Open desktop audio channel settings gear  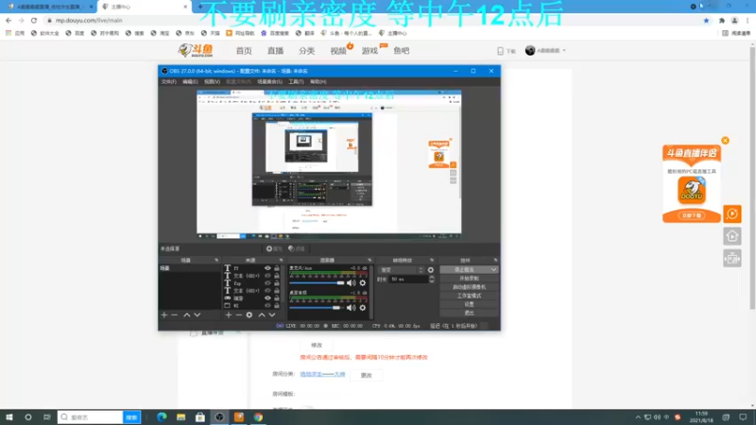[x=363, y=308]
